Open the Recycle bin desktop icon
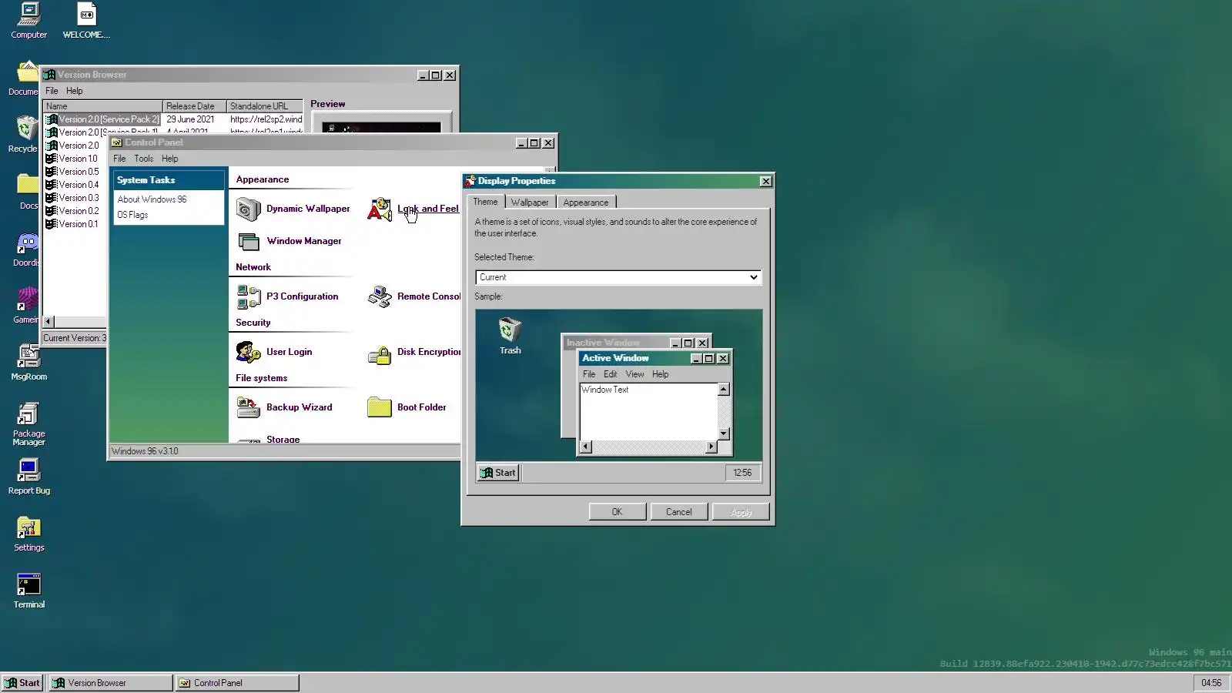1232x693 pixels. click(25, 135)
